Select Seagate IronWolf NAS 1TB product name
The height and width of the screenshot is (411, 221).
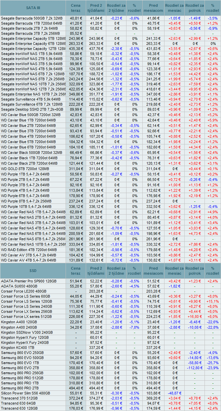coord(32,54)
